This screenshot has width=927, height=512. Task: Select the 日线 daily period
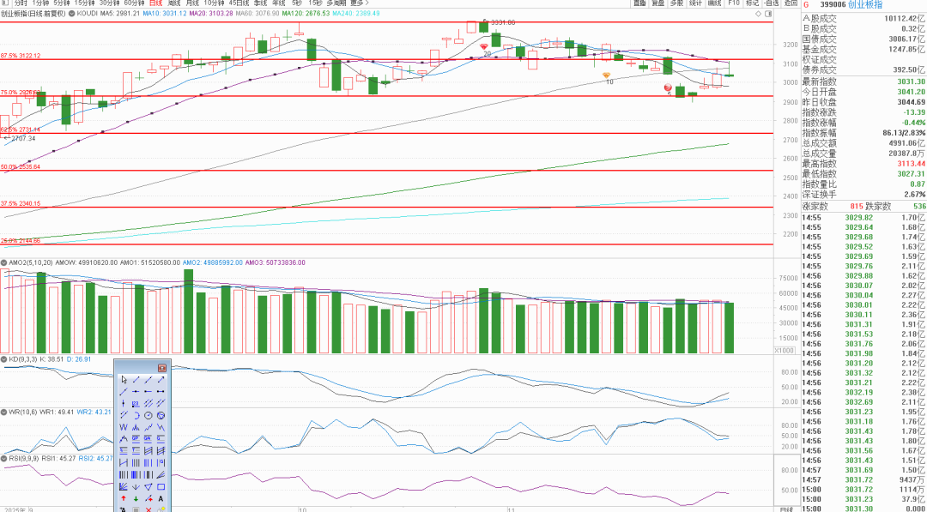[154, 3]
